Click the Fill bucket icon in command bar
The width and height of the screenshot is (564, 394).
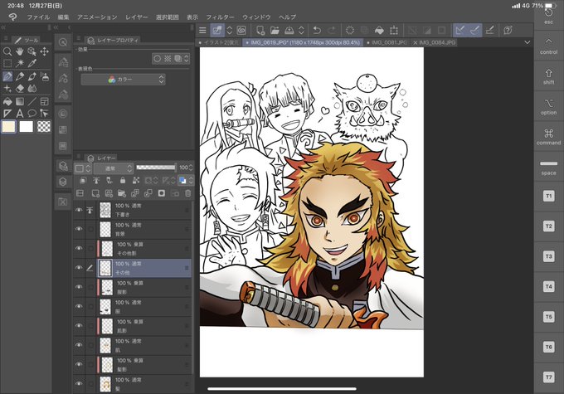[379, 30]
